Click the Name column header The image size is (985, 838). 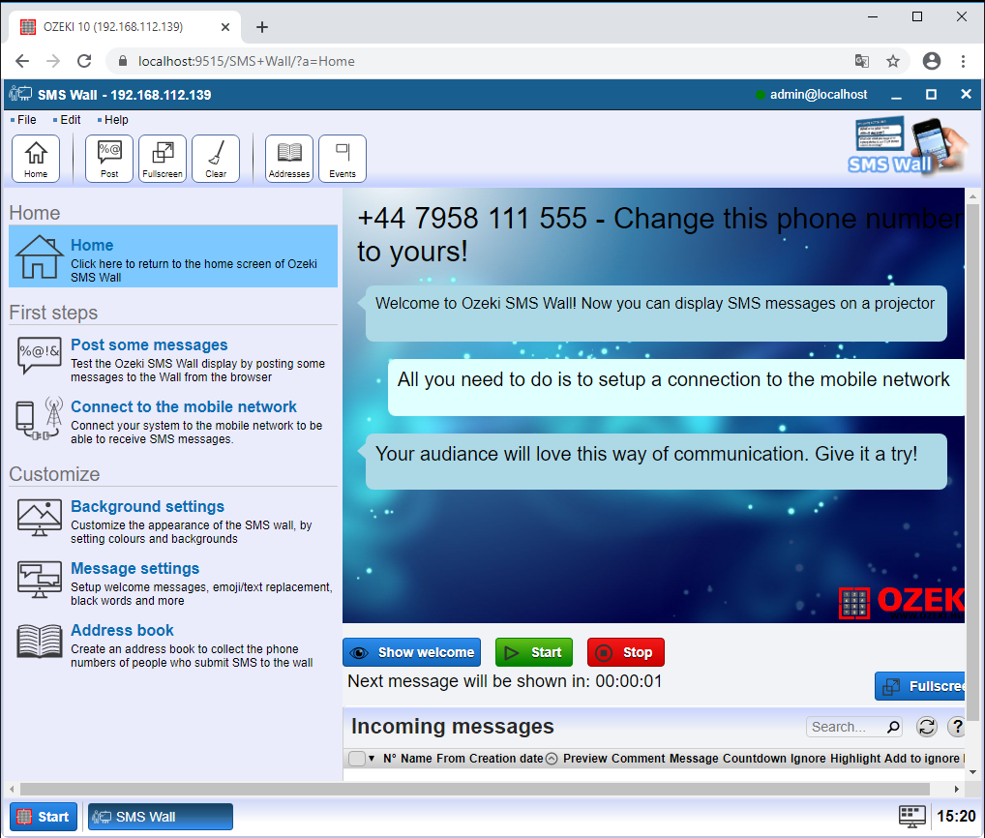[416, 759]
